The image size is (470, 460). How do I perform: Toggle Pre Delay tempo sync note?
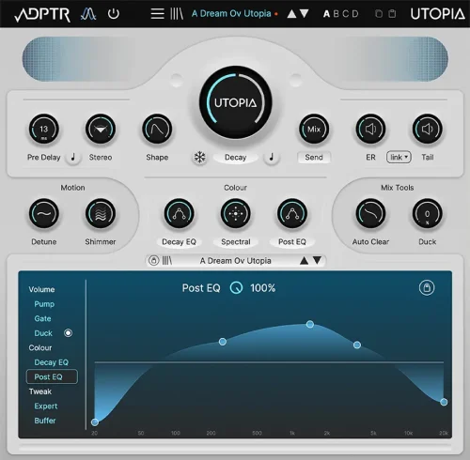(x=73, y=157)
